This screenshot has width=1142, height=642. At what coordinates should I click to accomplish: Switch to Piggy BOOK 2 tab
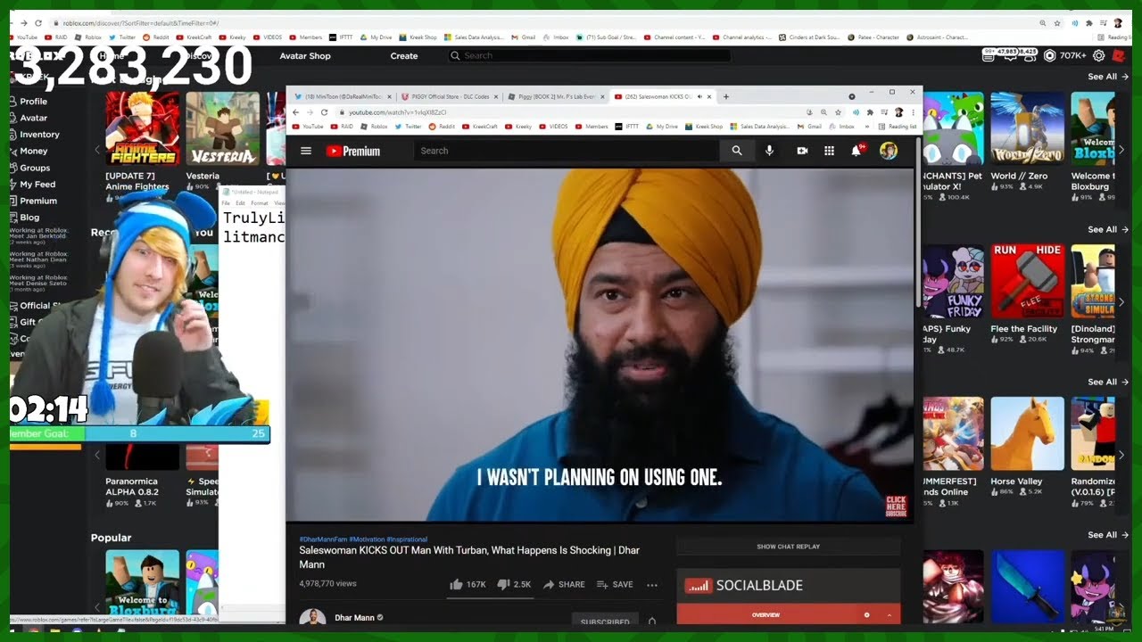(x=553, y=96)
